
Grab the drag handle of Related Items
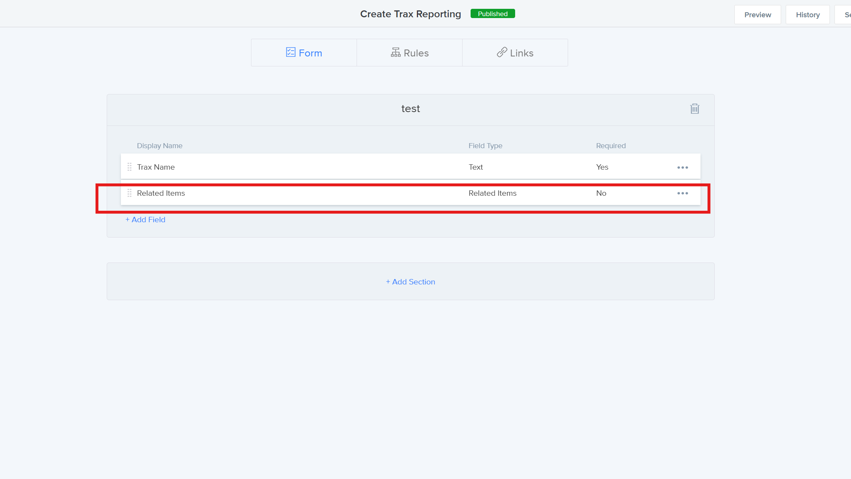click(x=129, y=193)
